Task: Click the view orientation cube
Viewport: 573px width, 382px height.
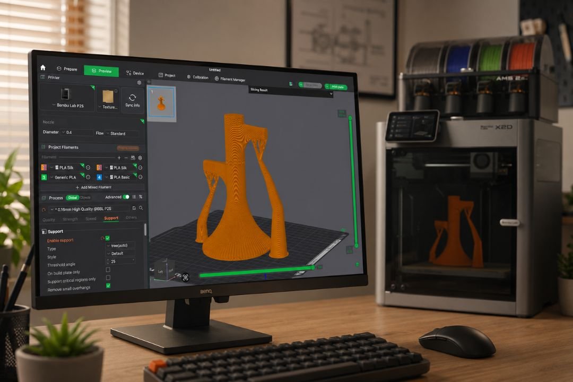Action: coord(164,271)
